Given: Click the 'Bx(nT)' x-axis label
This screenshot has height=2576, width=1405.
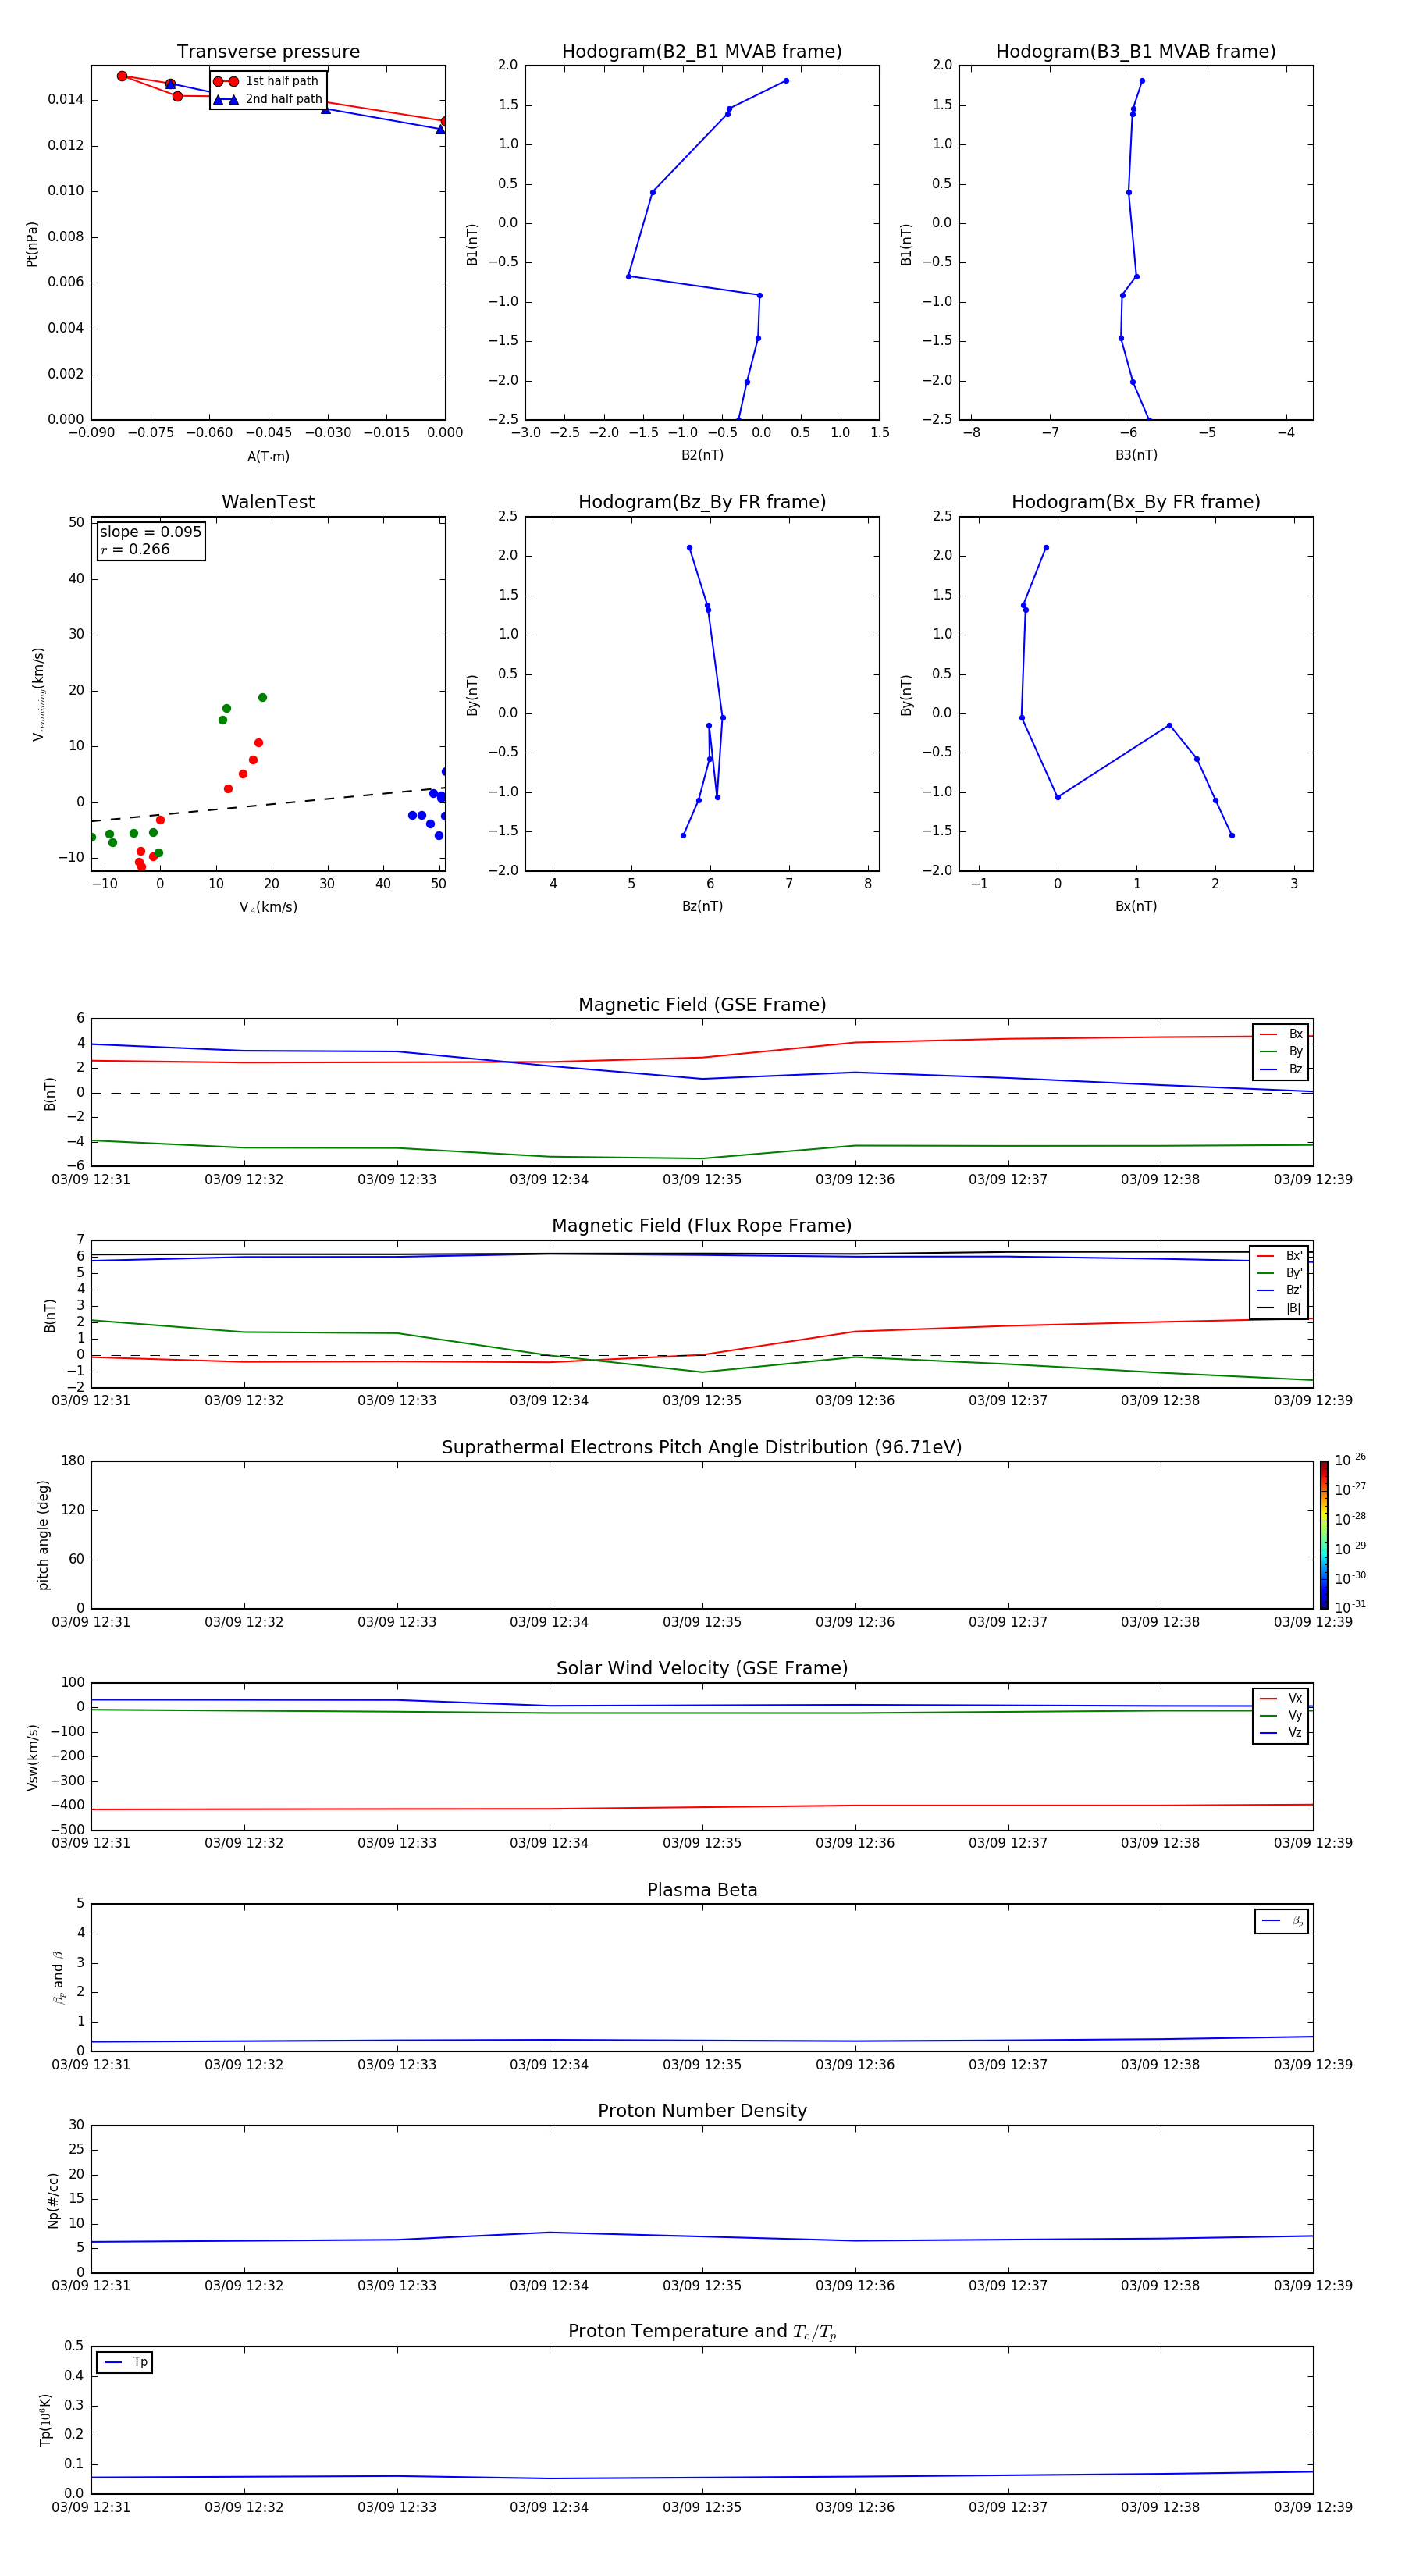Looking at the screenshot, I should pos(1136,906).
